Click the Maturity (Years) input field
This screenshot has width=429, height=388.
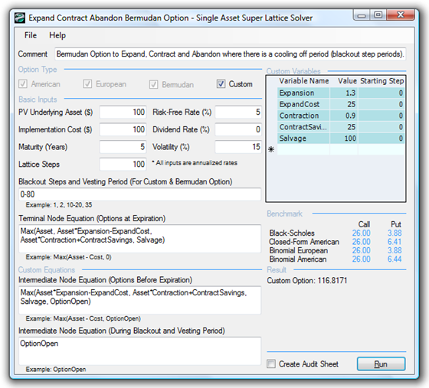coord(123,147)
